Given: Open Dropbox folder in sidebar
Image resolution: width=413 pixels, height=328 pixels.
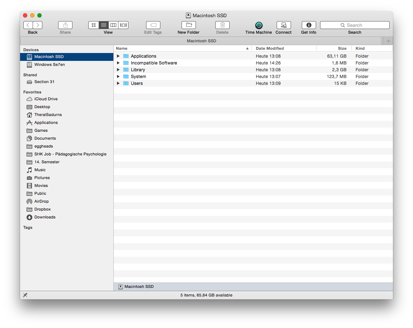Looking at the screenshot, I should (x=67, y=209).
